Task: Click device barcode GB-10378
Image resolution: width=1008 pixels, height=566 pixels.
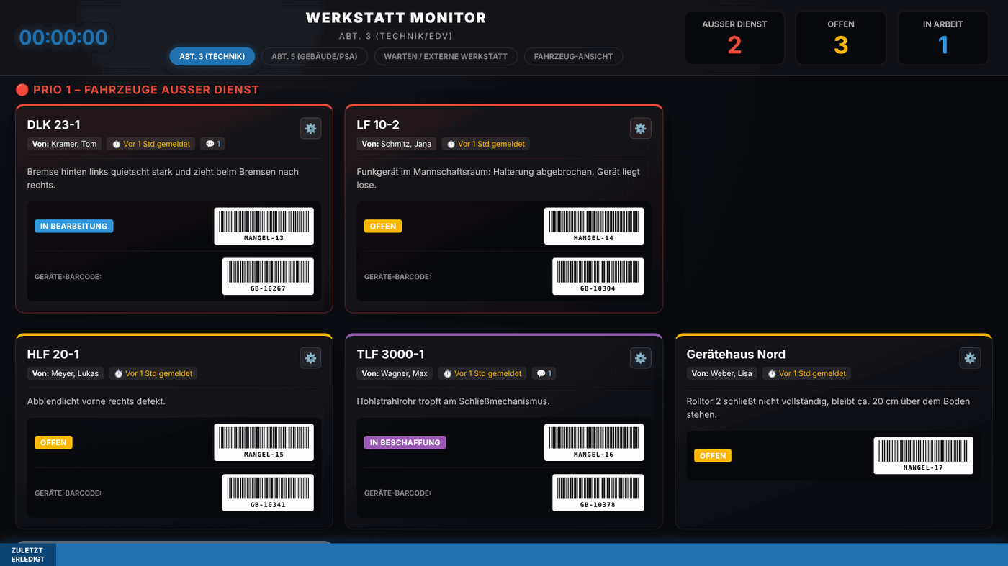Action: 598,493
